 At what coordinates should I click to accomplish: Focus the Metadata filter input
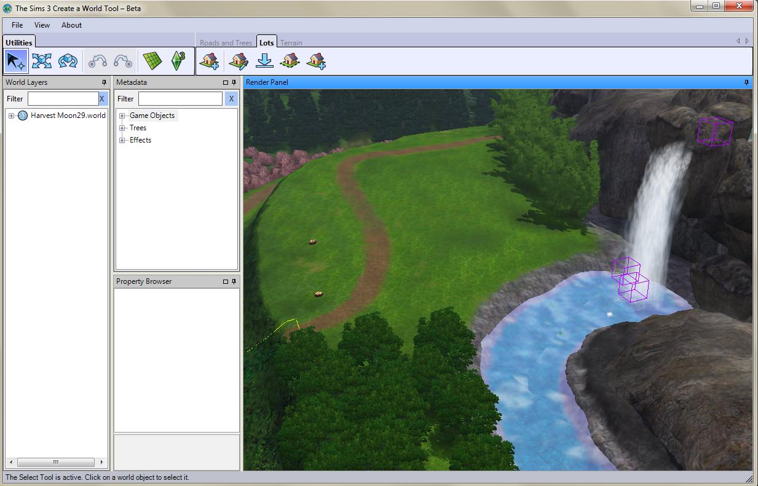[180, 98]
